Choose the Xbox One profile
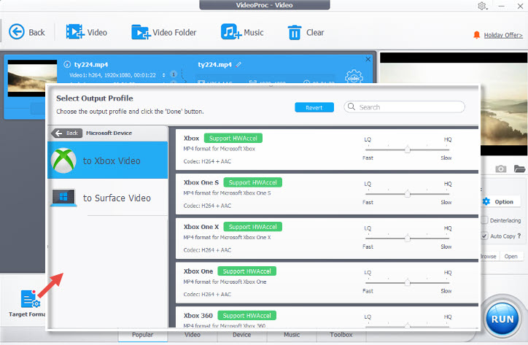528x345 pixels. click(327, 283)
